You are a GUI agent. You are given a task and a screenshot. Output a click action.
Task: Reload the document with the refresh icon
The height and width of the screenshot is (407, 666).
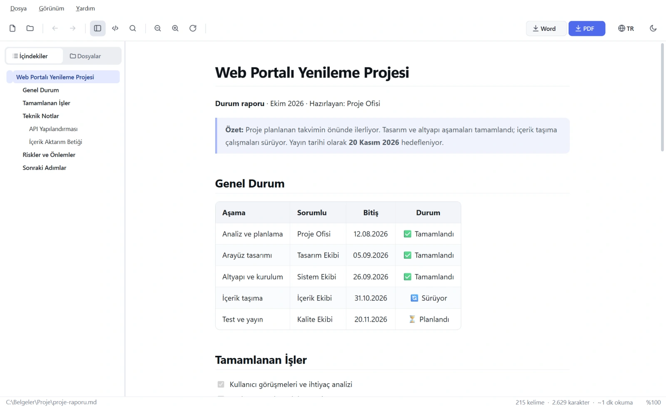tap(193, 28)
